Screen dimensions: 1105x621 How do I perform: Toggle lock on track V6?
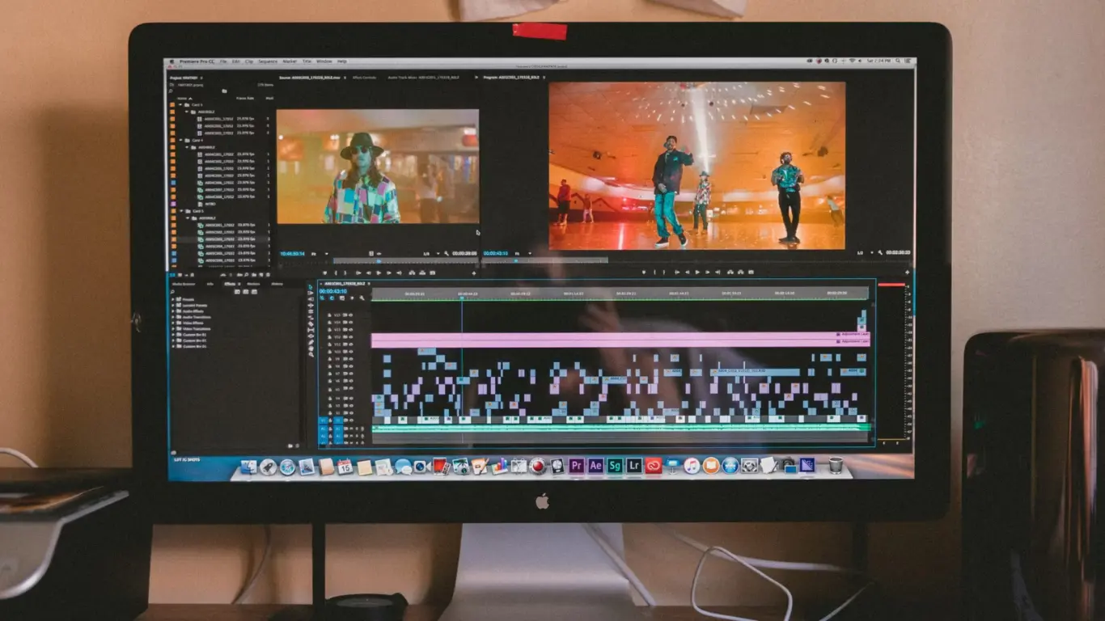coord(329,381)
